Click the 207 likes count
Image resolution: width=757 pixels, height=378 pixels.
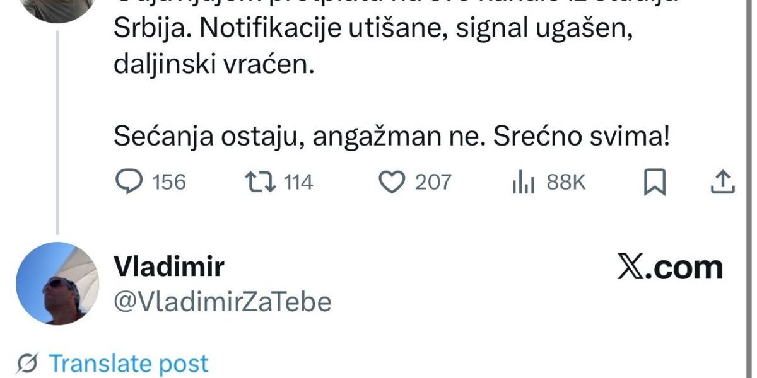[x=433, y=183]
